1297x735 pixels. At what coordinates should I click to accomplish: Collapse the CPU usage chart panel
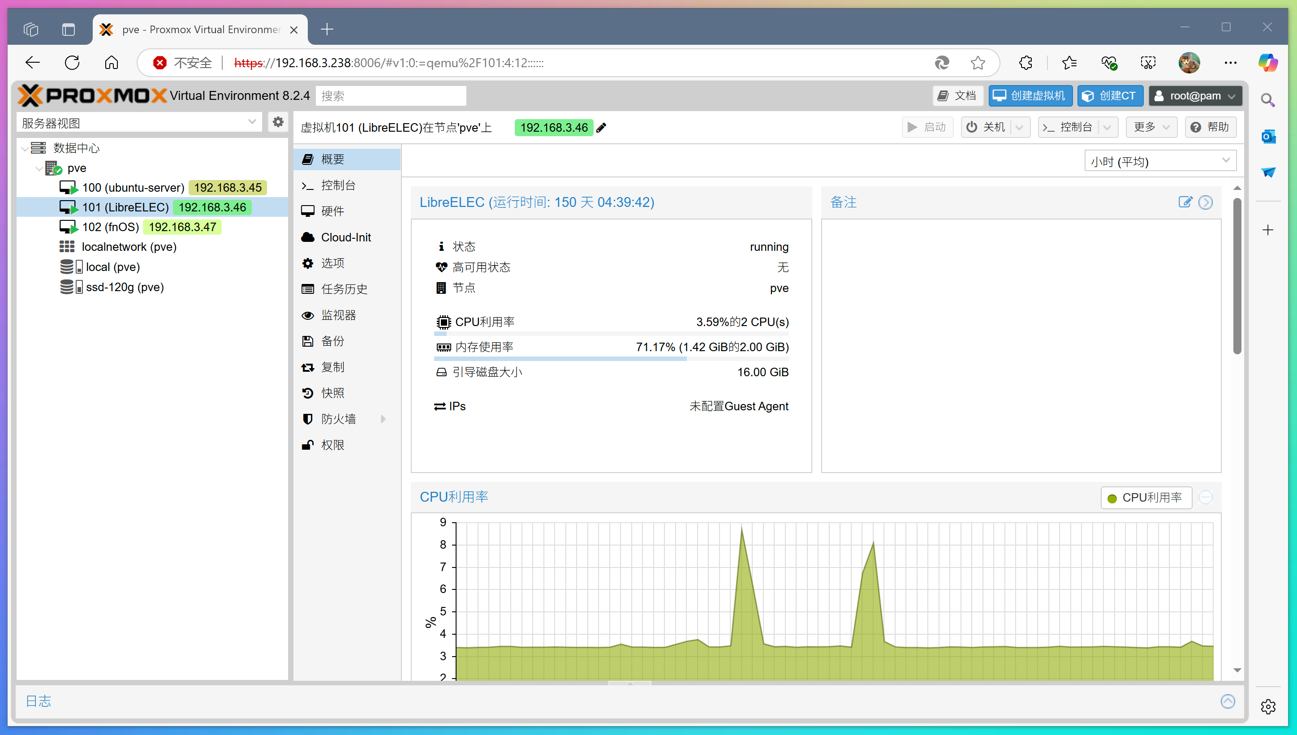point(1206,497)
